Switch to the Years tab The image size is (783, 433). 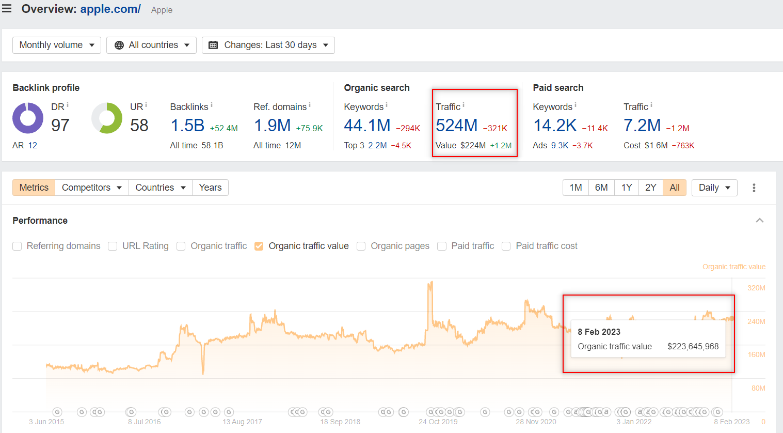point(211,188)
